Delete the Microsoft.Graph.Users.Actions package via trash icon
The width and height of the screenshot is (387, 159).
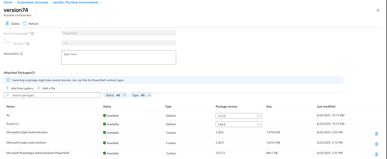(376, 144)
